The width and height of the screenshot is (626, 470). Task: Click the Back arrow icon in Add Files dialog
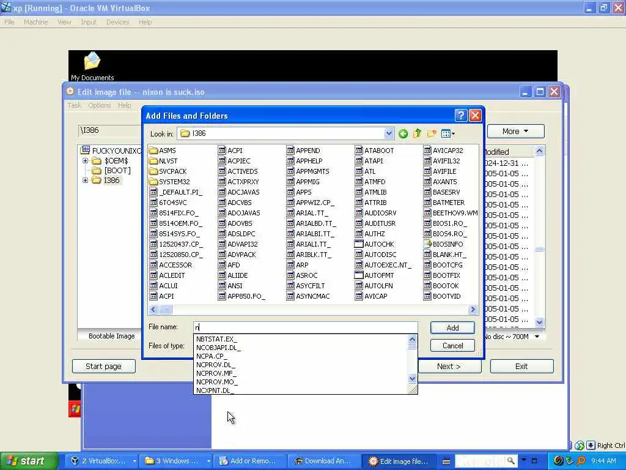tap(403, 133)
